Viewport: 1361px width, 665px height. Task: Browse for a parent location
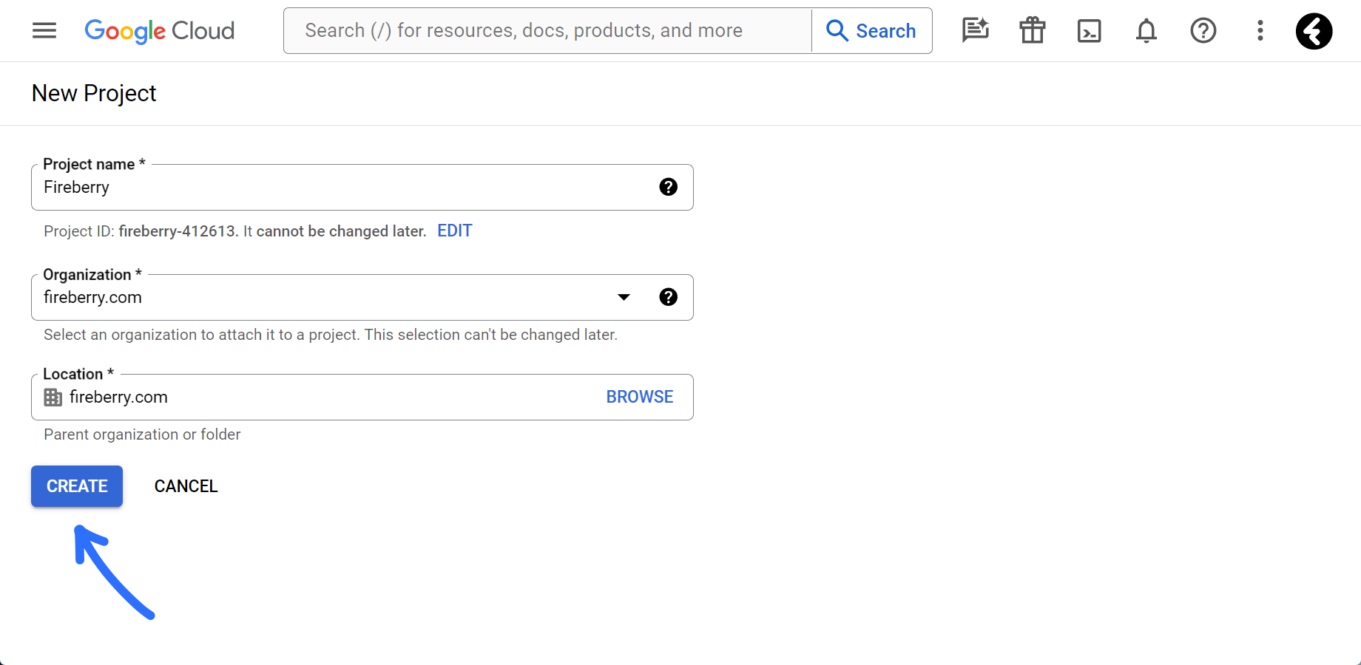640,397
